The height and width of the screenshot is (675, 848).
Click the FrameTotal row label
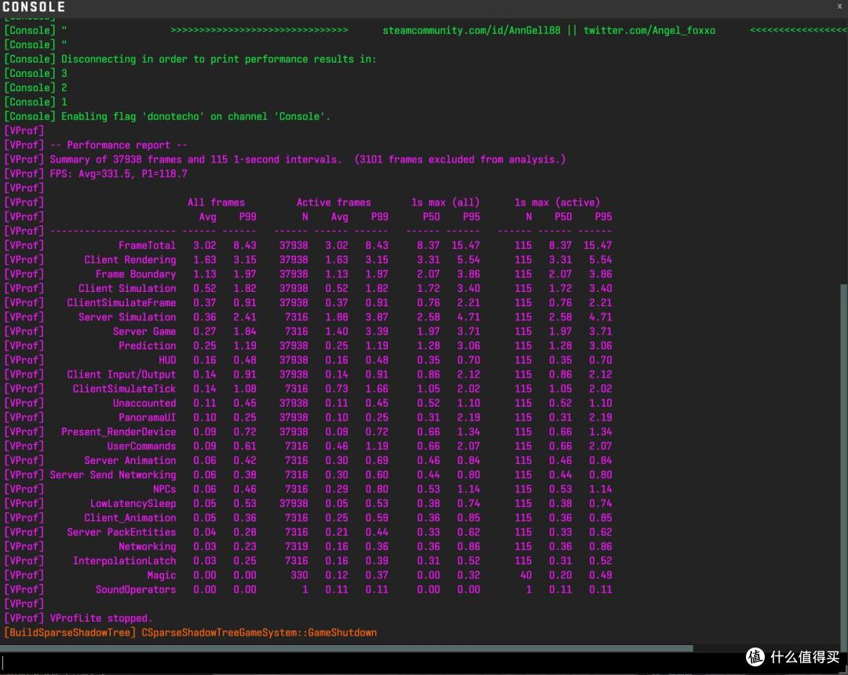147,246
